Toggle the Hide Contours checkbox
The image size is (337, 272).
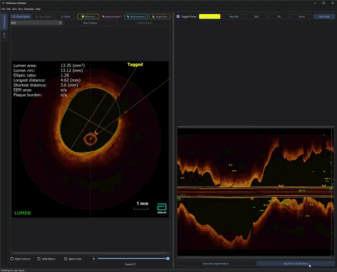pos(12,259)
